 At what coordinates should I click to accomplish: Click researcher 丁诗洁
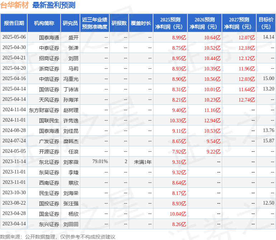(x=71, y=89)
